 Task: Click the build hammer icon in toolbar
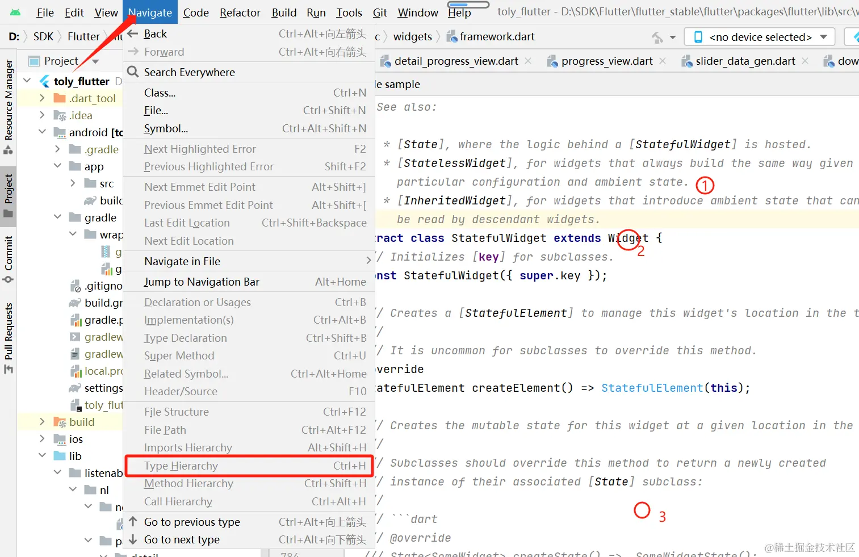point(657,37)
